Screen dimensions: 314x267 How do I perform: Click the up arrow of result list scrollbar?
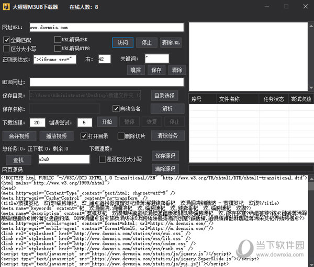pyautogui.click(x=311, y=26)
